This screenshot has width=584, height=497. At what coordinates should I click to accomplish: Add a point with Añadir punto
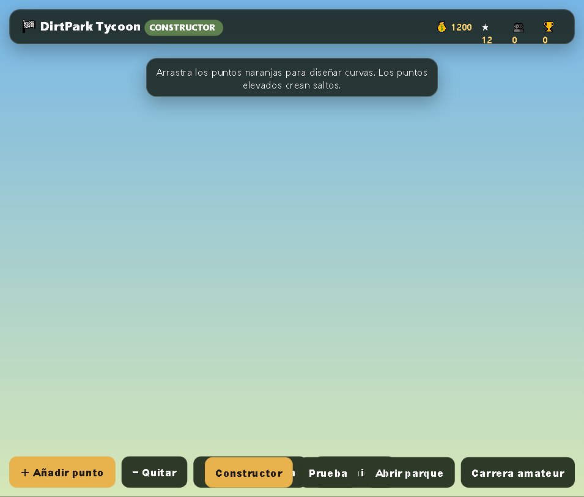click(x=62, y=472)
